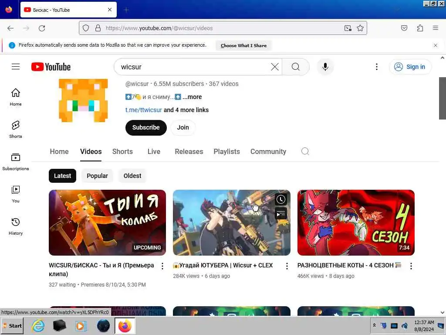The image size is (446, 335).
Task: Click the address bar container icon before the star
Action: (348, 28)
